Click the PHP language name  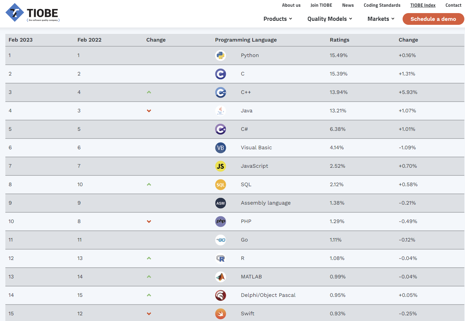tap(246, 221)
